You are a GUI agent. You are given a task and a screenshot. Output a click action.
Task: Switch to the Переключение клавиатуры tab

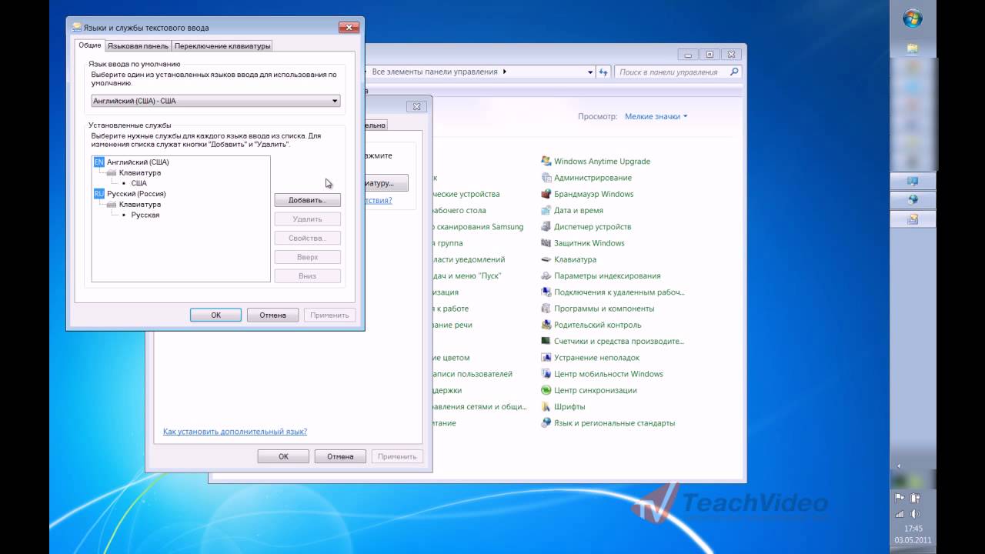tap(222, 46)
